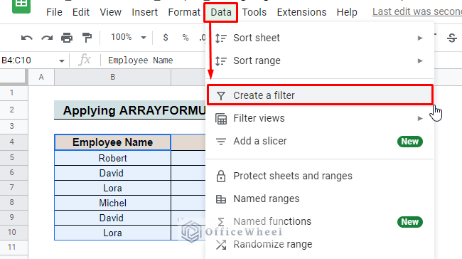Image resolution: width=462 pixels, height=259 pixels.
Task: Click the Redo icon in toolbar
Action: [47, 38]
